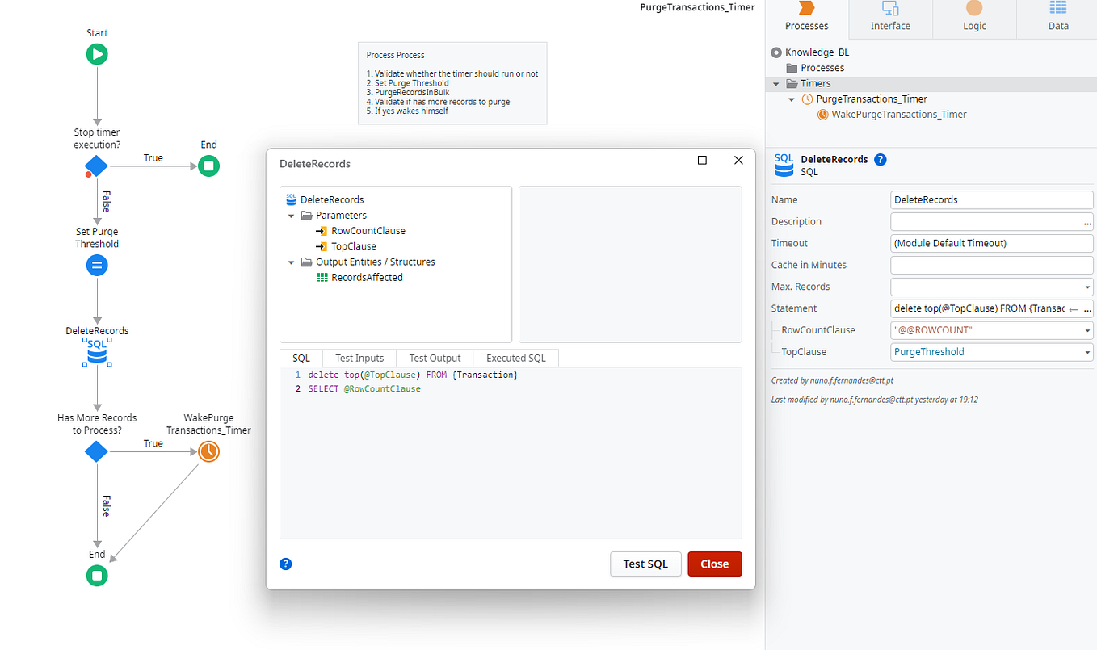Select the Stop timer execution decision diamond

(x=96, y=166)
